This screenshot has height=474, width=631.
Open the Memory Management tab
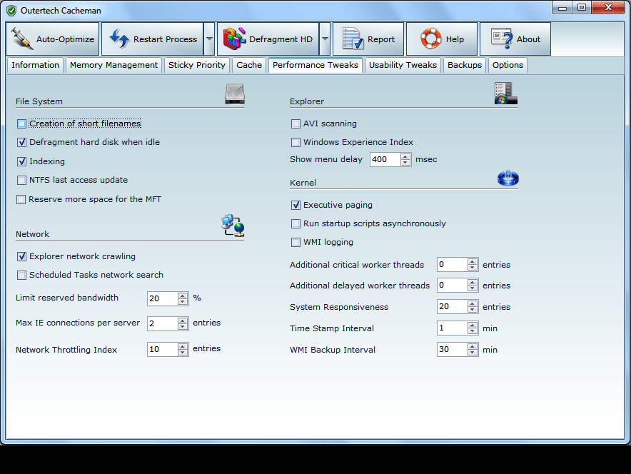tap(113, 65)
